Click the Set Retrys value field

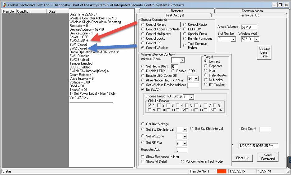pyautogui.click(x=175, y=67)
